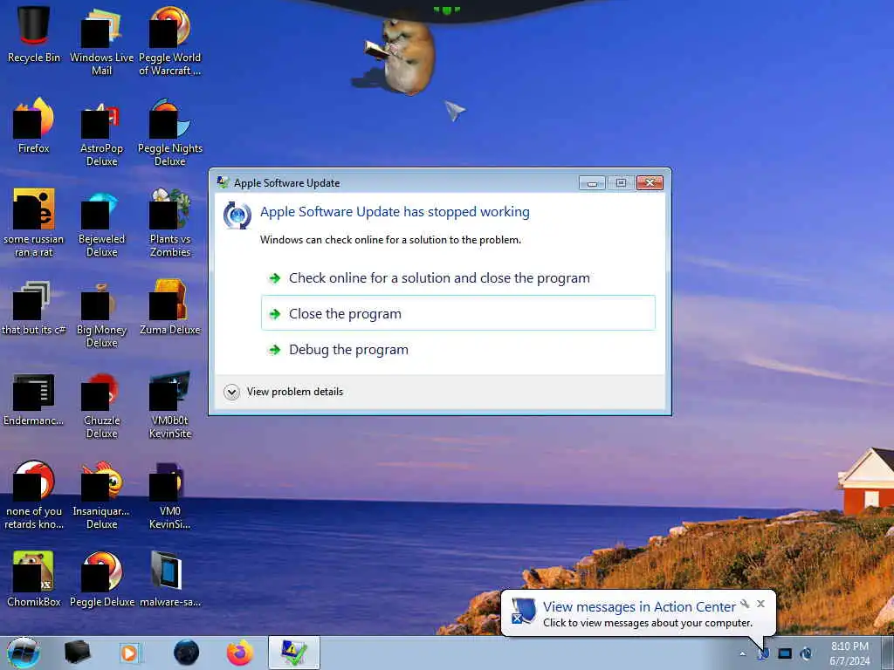Select the Chuzzle Deluxe desktop icon

(x=101, y=405)
